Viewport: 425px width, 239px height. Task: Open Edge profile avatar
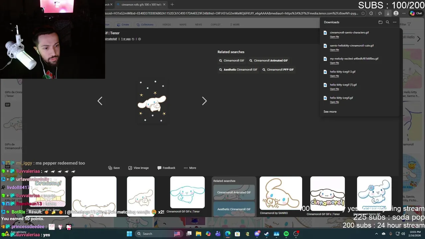[396, 13]
